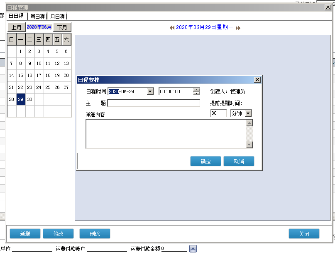
Task: Select day 24 in the calendar
Action: (39, 87)
